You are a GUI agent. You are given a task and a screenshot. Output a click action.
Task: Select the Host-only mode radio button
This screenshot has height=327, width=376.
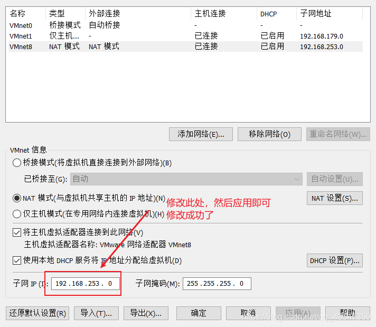[17, 214]
